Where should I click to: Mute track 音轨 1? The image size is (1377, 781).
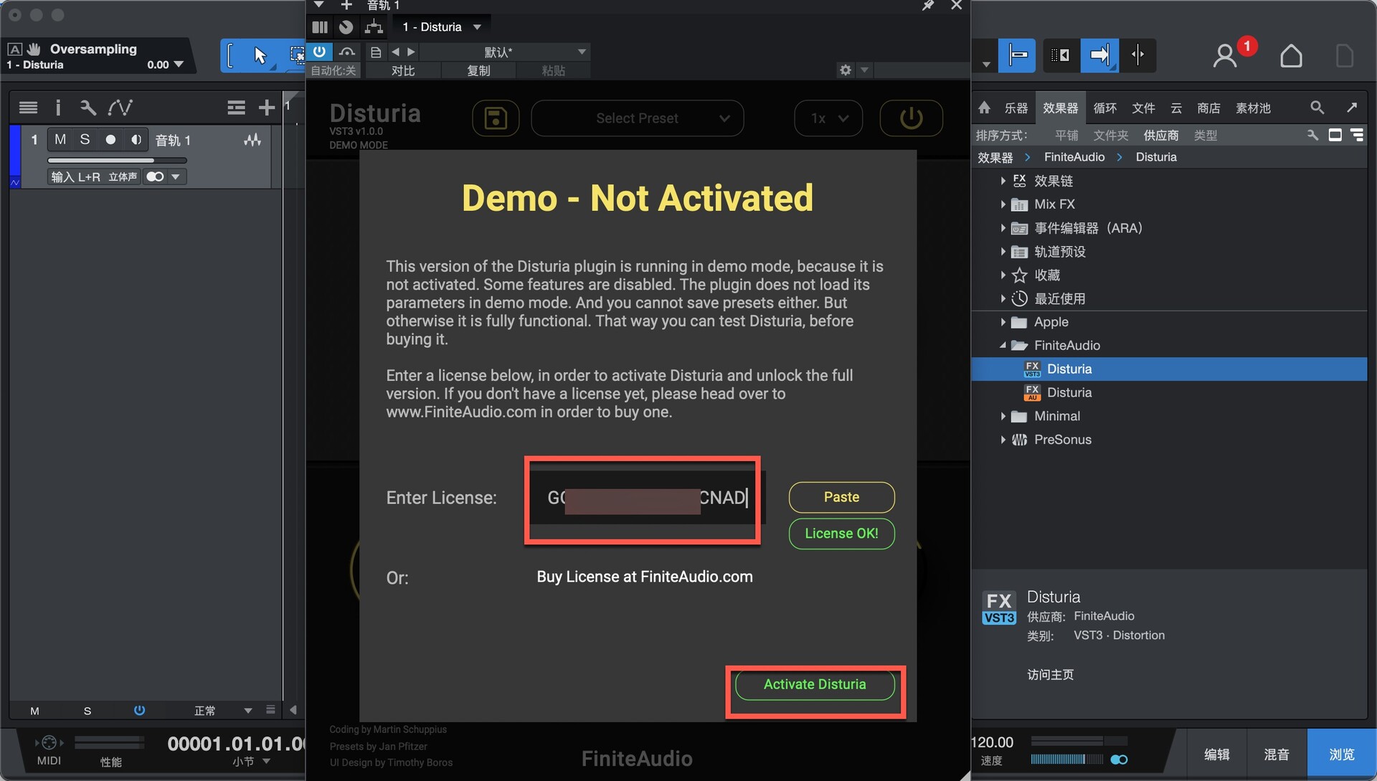coord(60,140)
